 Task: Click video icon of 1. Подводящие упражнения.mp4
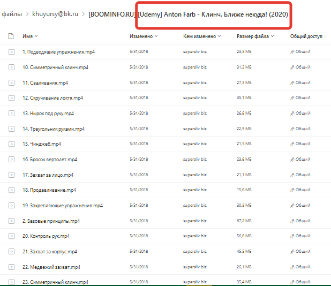[11, 52]
